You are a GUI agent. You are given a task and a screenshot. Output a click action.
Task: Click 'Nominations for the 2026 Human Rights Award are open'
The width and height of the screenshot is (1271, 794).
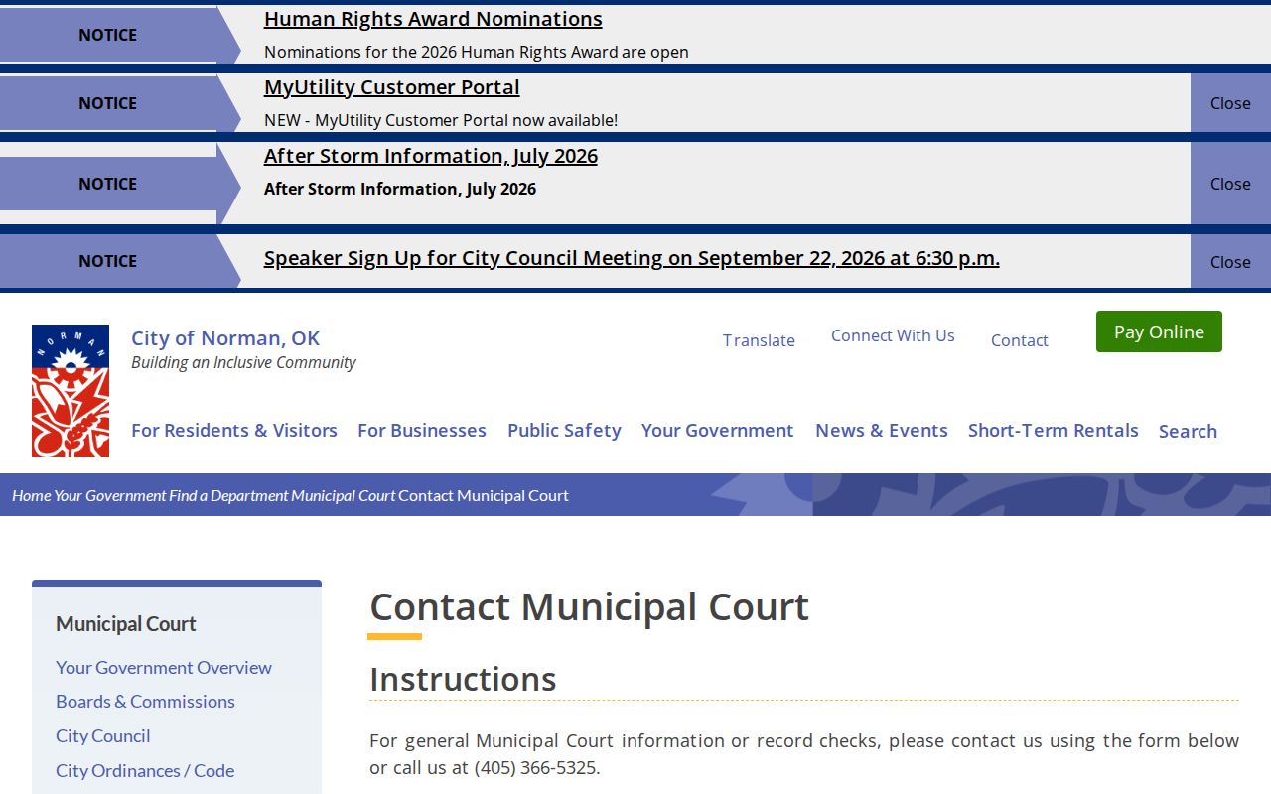coord(477,52)
